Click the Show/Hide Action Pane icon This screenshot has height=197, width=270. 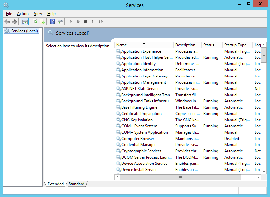point(60,22)
